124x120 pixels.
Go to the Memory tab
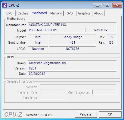(56, 13)
